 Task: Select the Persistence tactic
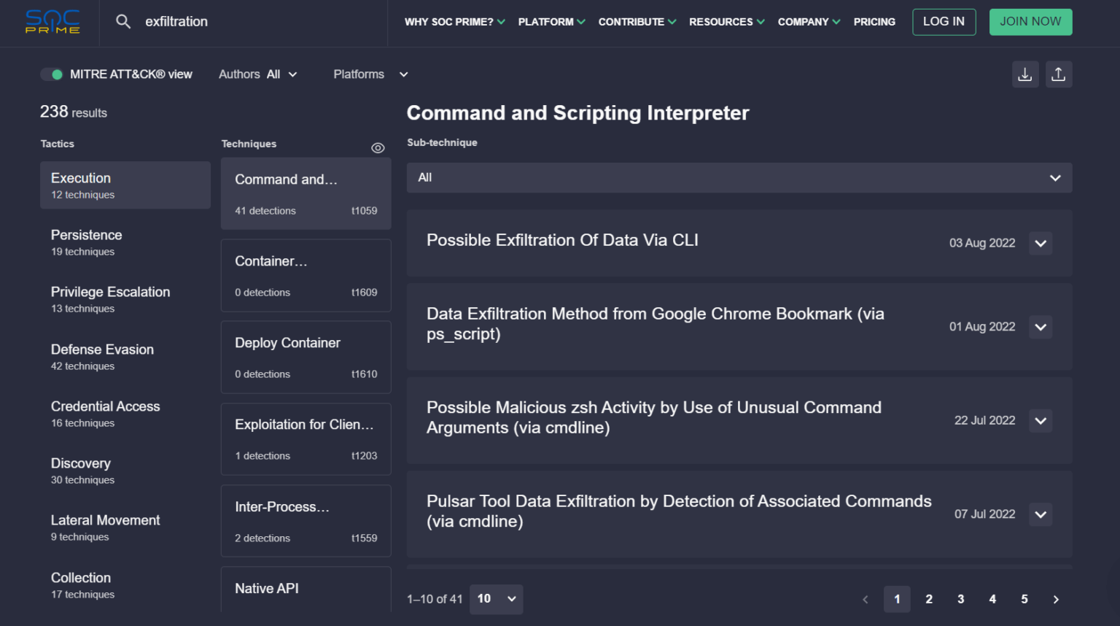click(125, 242)
